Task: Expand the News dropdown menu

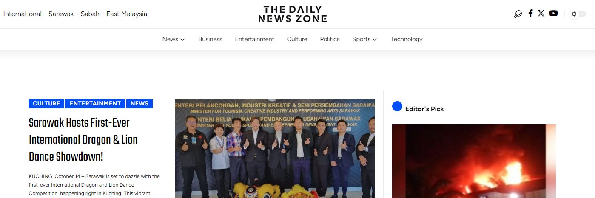Action: pyautogui.click(x=174, y=39)
